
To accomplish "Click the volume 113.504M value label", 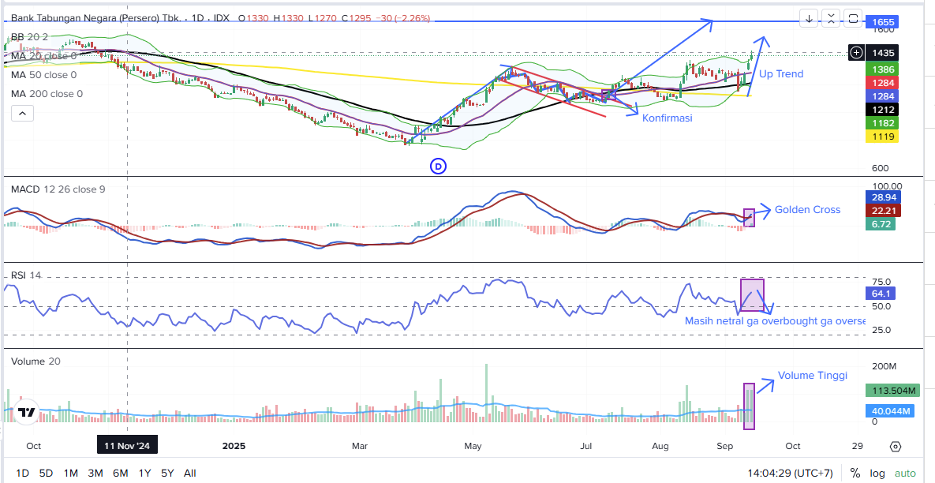I will [891, 391].
